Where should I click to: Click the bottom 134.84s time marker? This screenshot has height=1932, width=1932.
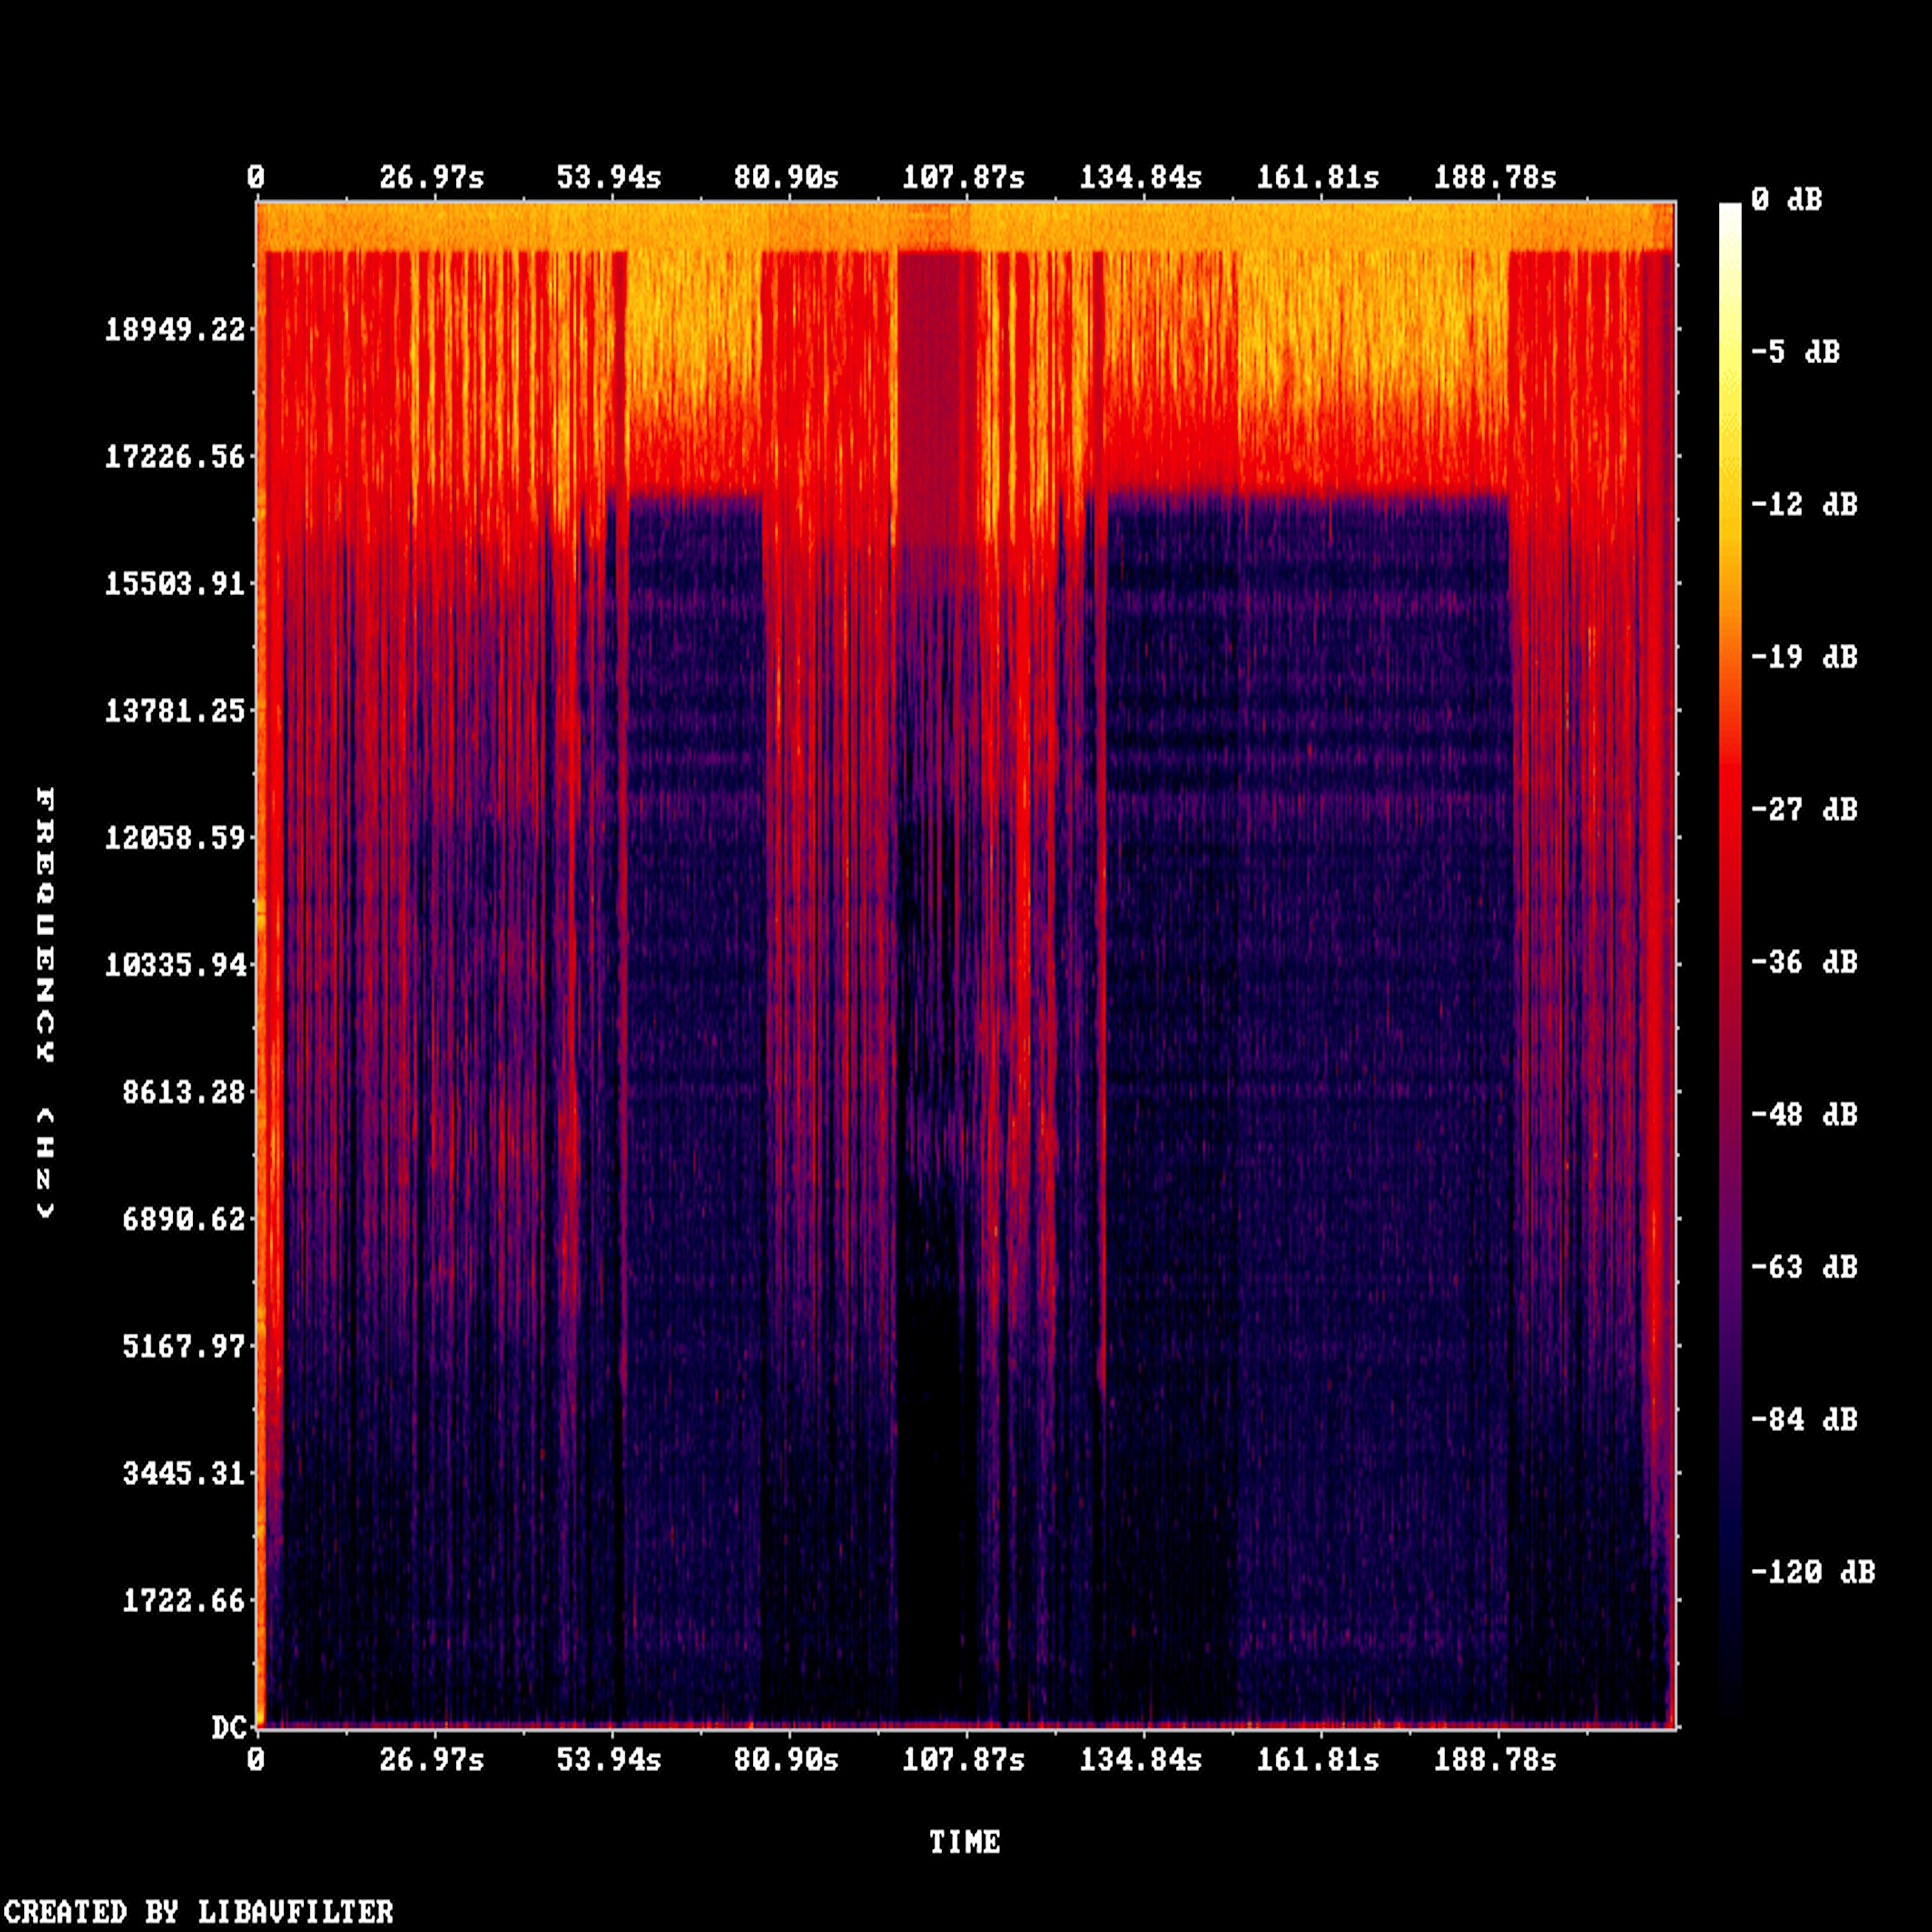(1140, 1760)
